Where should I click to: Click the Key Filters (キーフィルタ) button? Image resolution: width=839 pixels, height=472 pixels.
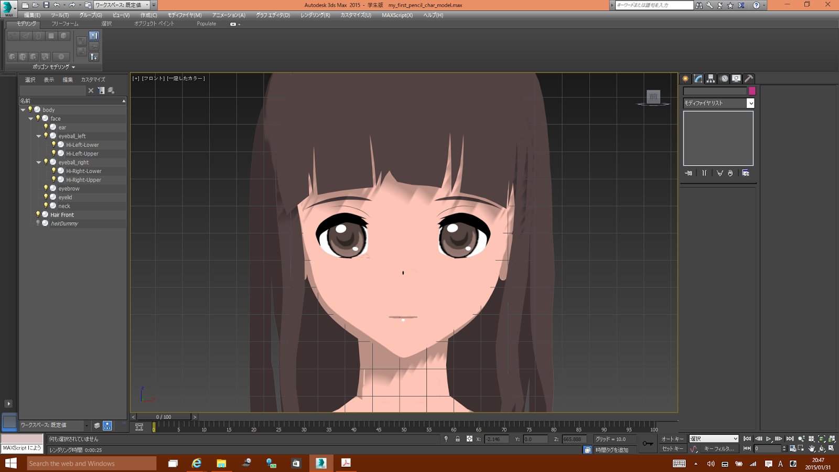719,449
